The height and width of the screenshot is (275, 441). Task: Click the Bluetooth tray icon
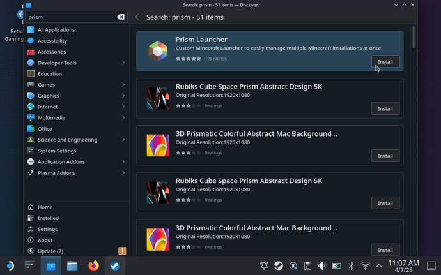pyautogui.click(x=350, y=265)
